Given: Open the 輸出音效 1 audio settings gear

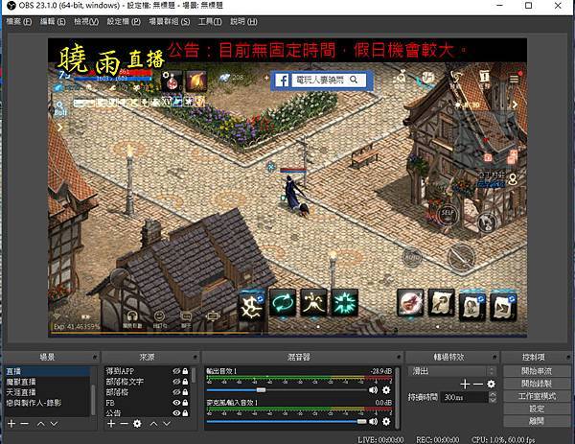Looking at the screenshot, I should coord(386,390).
